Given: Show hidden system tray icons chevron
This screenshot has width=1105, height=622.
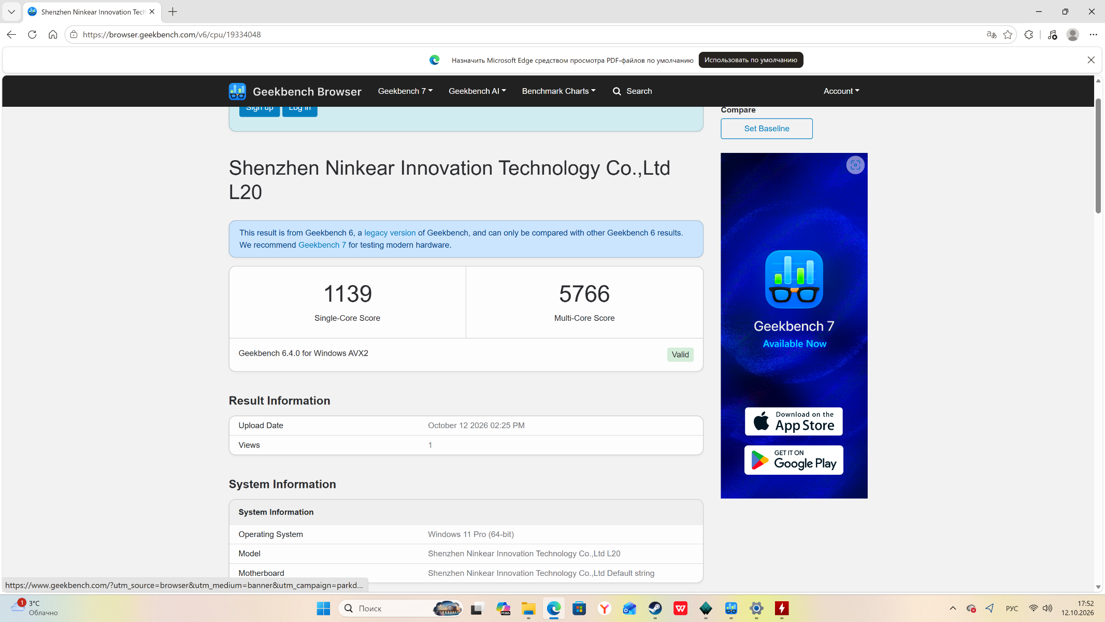Looking at the screenshot, I should click(953, 609).
